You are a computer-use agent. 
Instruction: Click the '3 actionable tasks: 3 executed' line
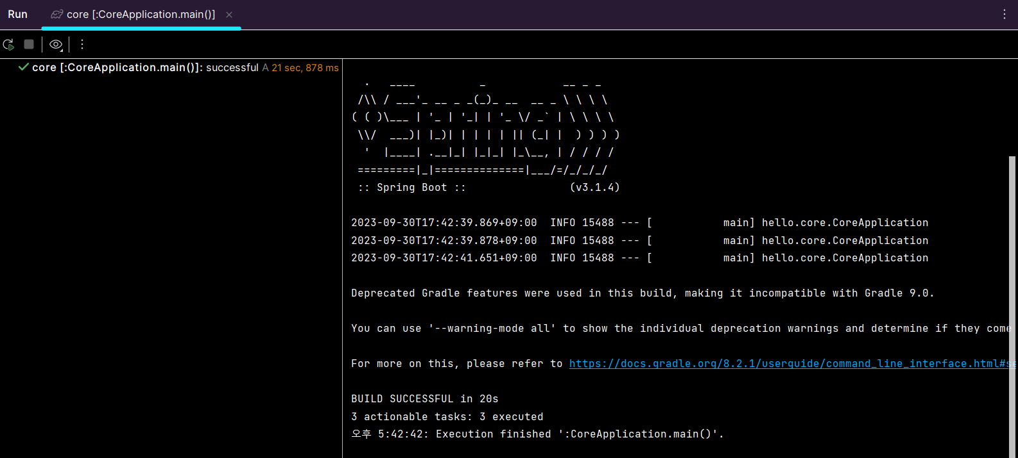pyautogui.click(x=447, y=417)
